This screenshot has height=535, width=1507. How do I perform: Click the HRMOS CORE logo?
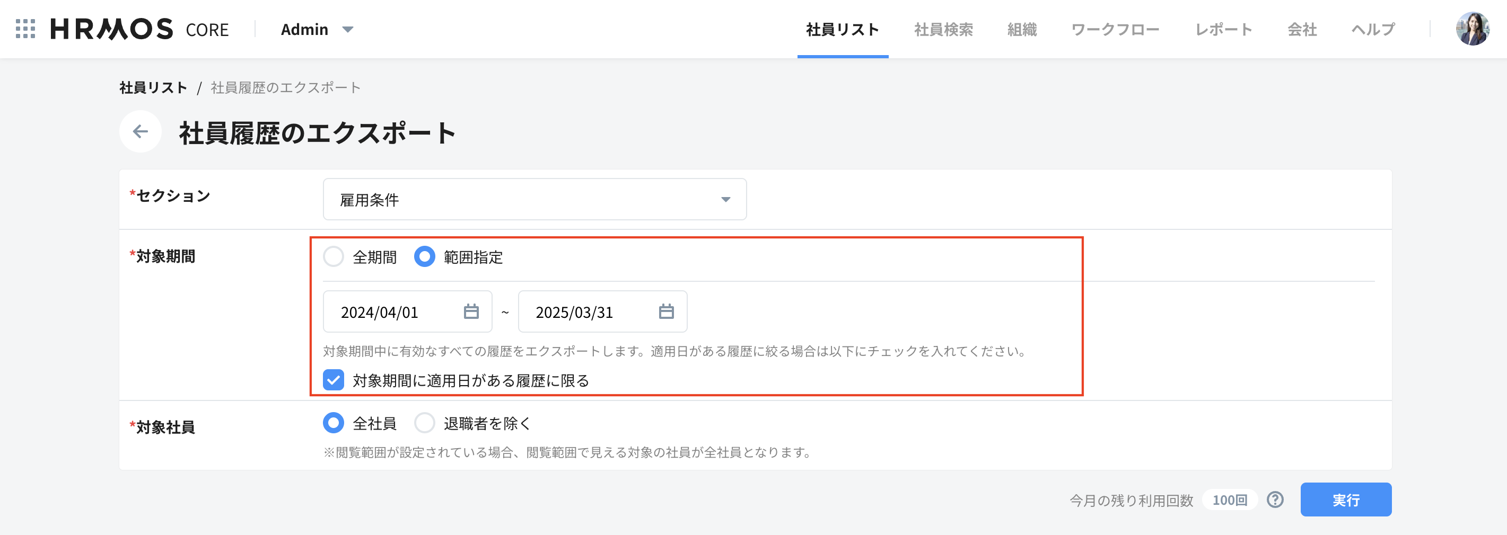[139, 29]
